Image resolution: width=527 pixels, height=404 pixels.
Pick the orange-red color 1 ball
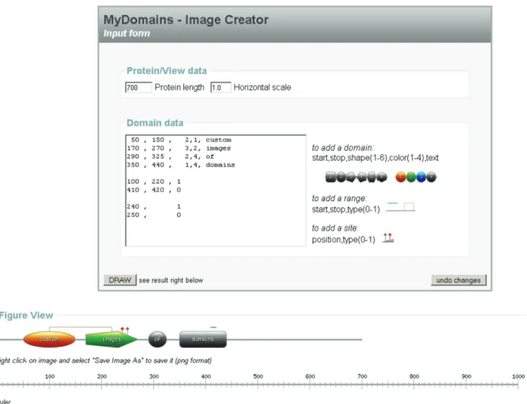(x=401, y=177)
